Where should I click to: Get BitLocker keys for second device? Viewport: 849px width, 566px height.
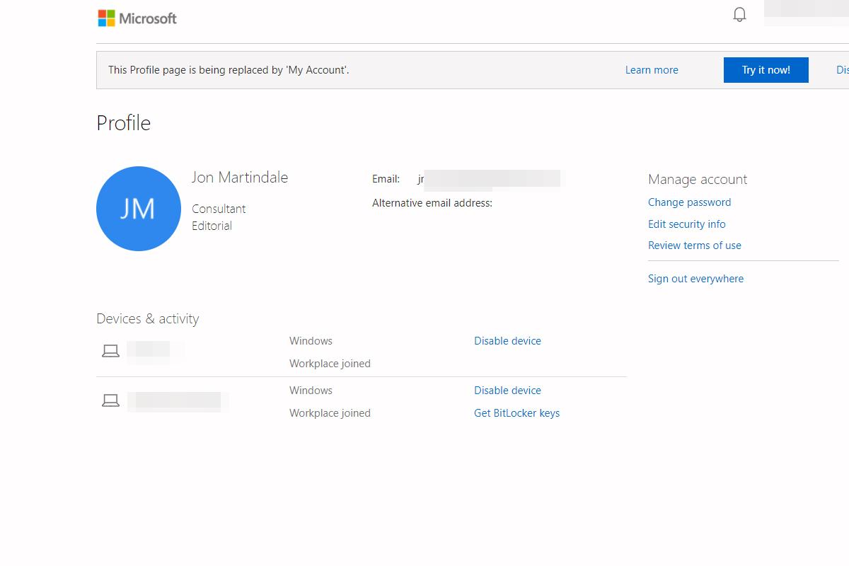tap(516, 413)
